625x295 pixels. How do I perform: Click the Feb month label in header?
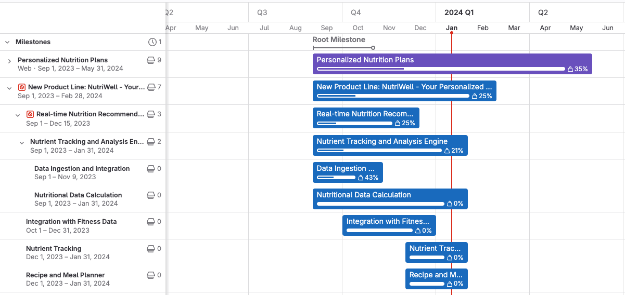pyautogui.click(x=483, y=28)
